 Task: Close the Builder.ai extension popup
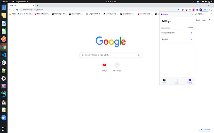point(193,15)
